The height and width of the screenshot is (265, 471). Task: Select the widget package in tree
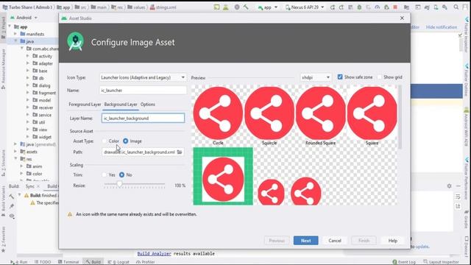coord(45,137)
